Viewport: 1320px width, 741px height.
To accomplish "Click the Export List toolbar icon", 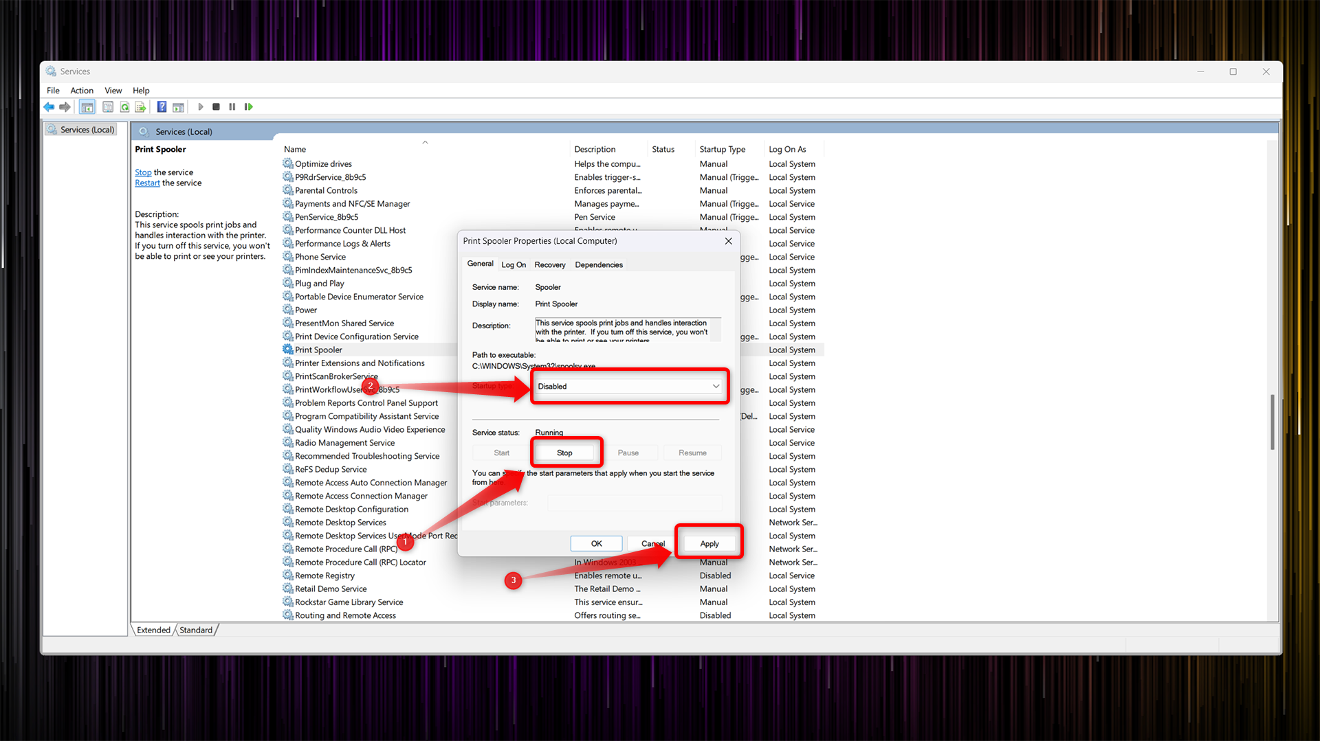I will click(141, 106).
